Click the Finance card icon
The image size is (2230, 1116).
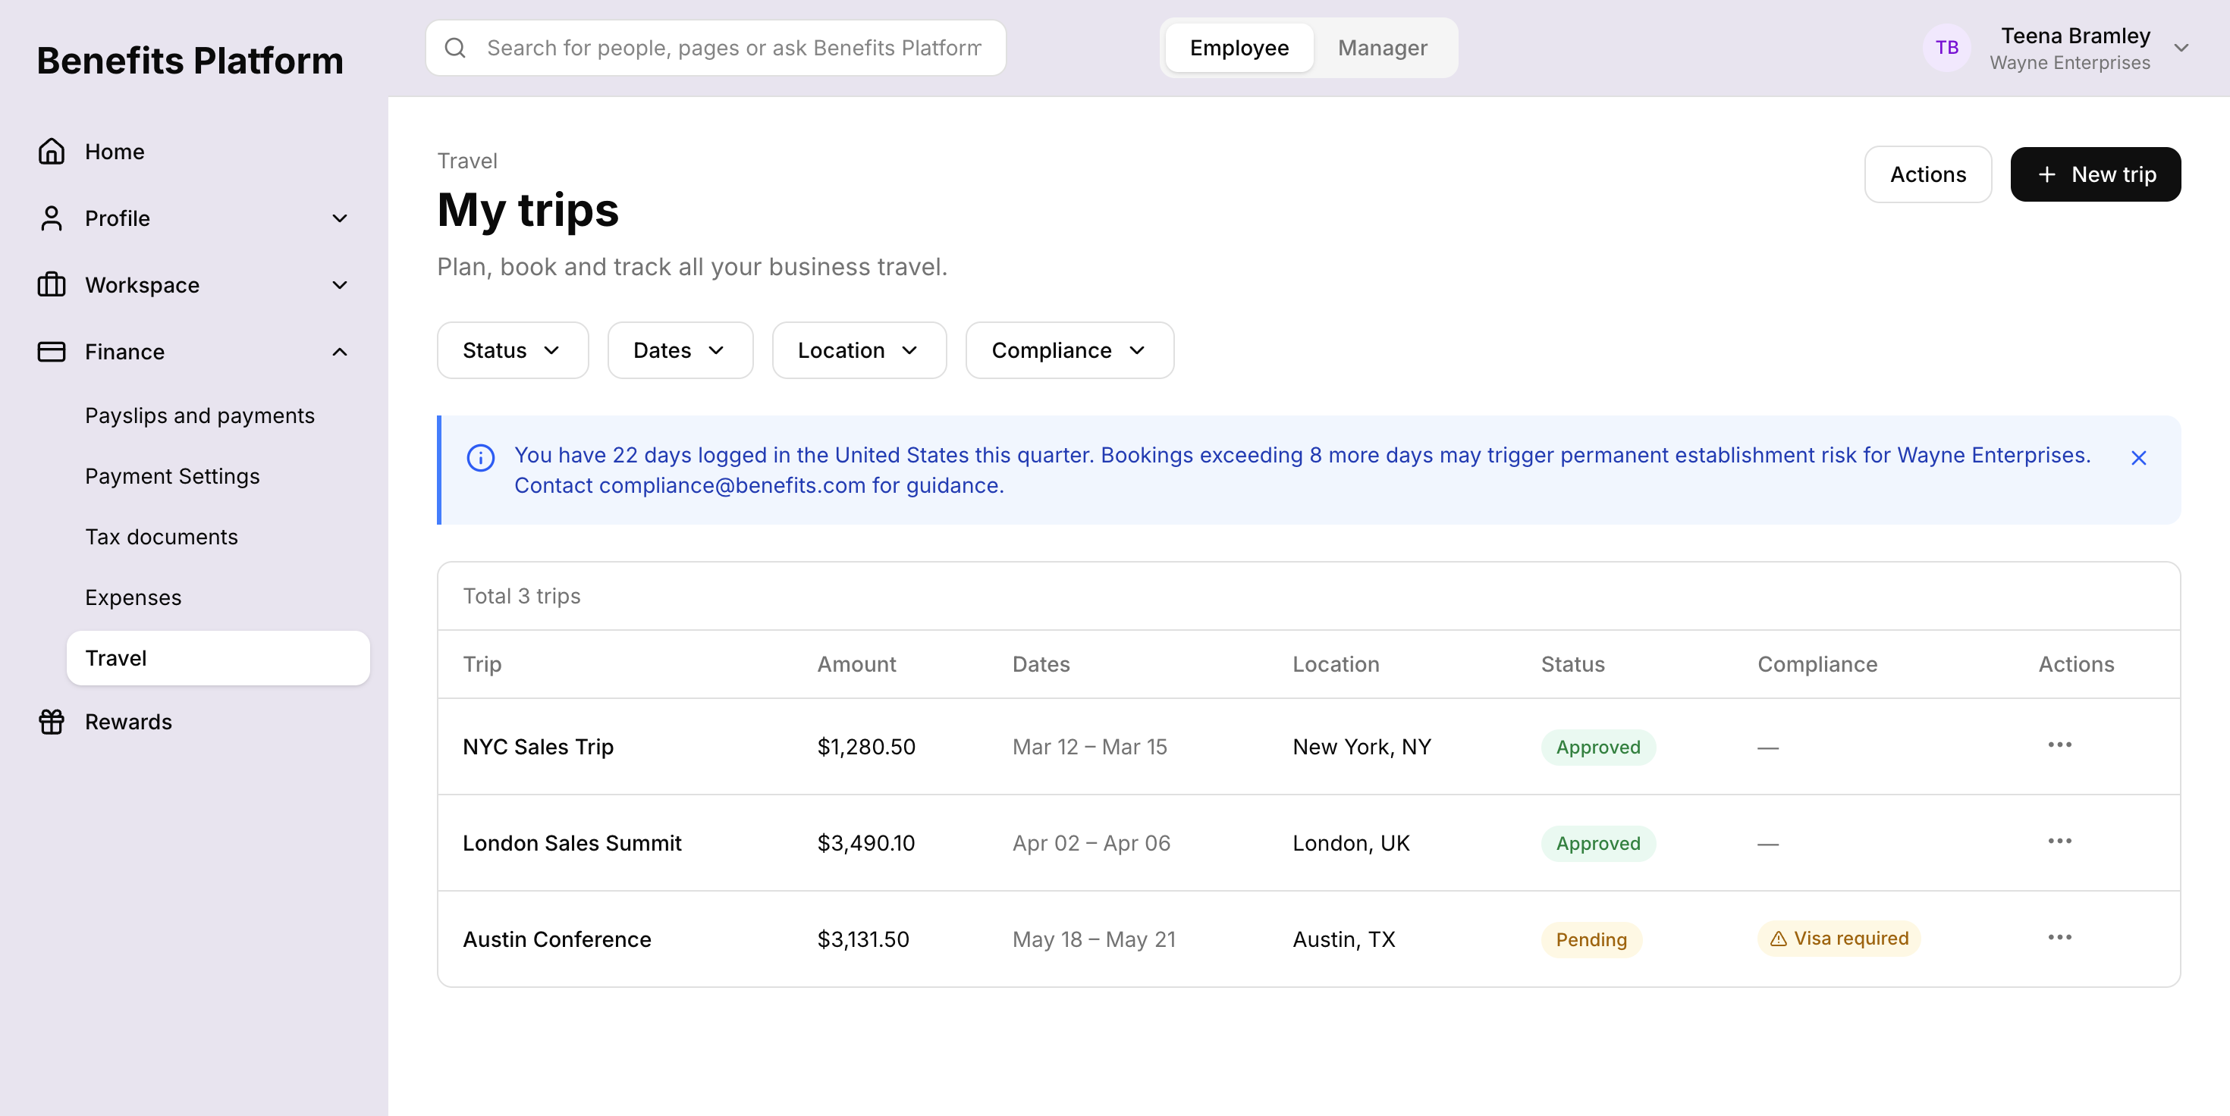pos(51,351)
